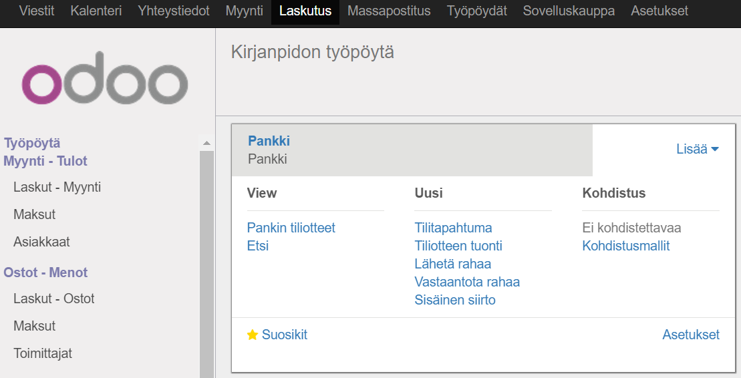This screenshot has height=378, width=741.
Task: Click the Lähetä rahaa link
Action: 453,264
